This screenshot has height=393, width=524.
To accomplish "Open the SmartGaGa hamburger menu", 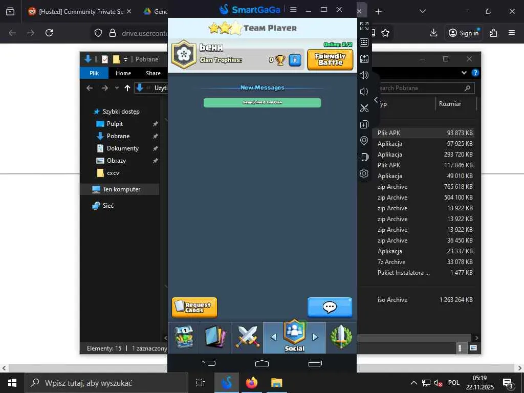I will (x=293, y=9).
